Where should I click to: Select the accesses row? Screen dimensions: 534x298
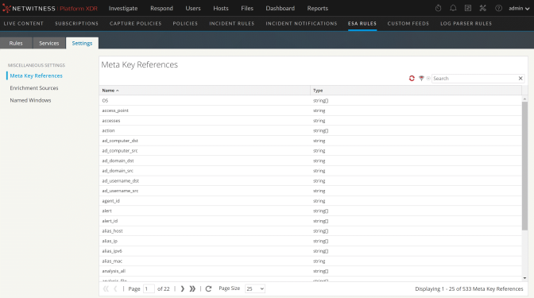310,121
